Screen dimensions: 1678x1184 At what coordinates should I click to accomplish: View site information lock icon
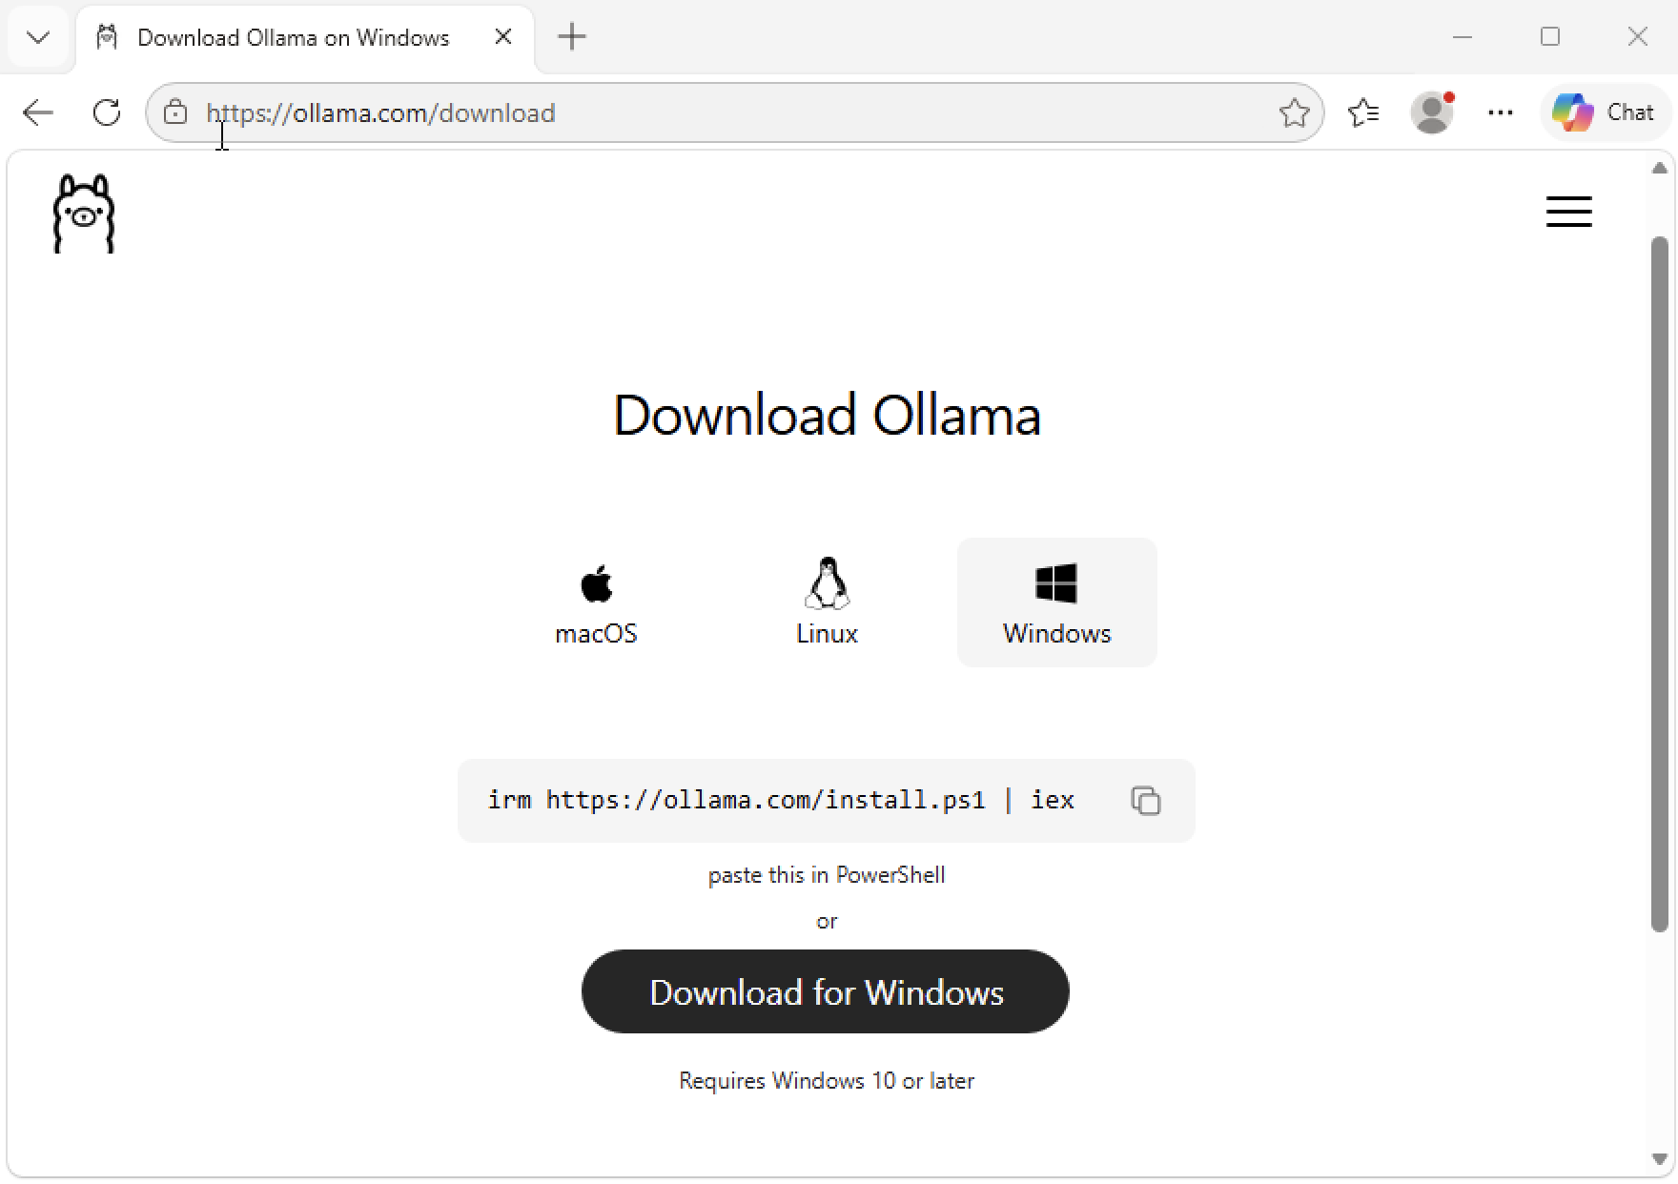pos(175,112)
